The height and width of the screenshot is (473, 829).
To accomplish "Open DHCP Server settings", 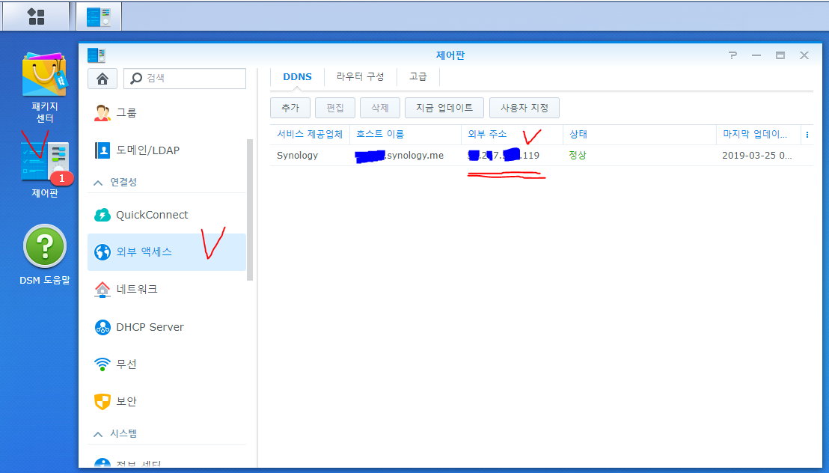I will pos(167,327).
